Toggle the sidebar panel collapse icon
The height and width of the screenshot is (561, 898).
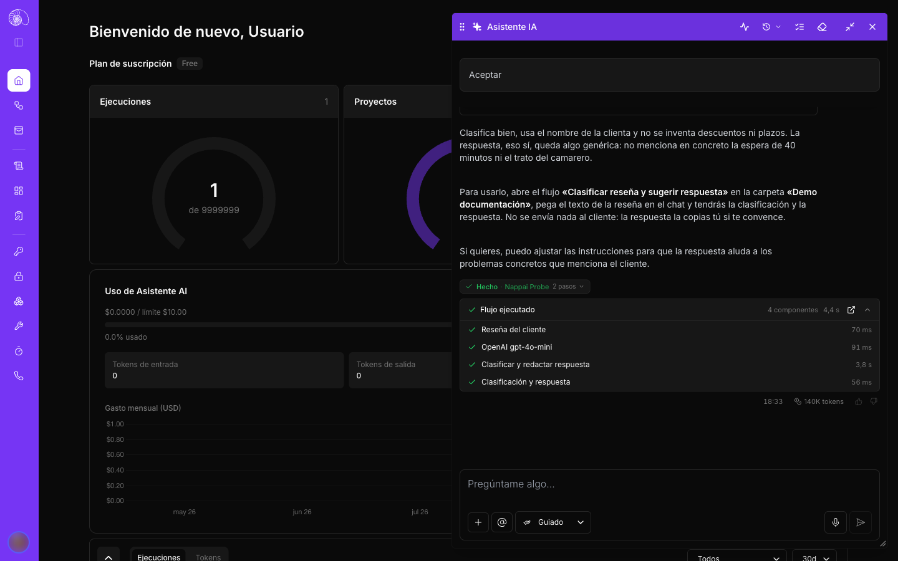pos(19,42)
